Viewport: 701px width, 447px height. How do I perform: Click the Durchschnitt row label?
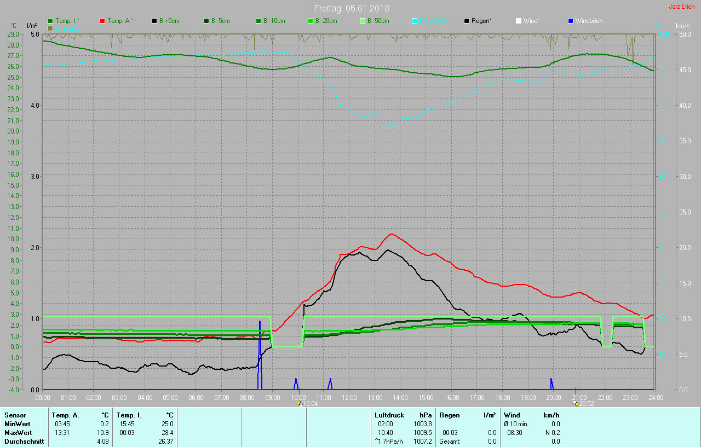point(24,442)
